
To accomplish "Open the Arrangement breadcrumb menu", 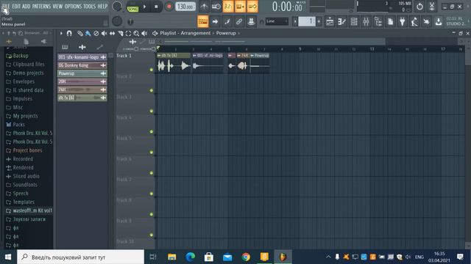I will click(x=196, y=33).
